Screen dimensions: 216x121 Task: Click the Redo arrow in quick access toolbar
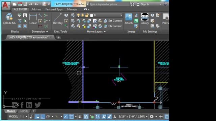31,4
